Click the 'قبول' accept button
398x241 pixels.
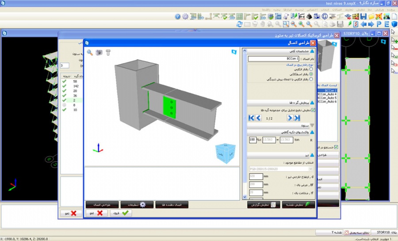(x=120, y=213)
